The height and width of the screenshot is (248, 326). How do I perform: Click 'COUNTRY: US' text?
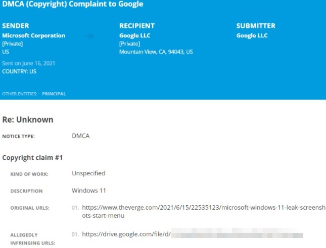point(19,72)
